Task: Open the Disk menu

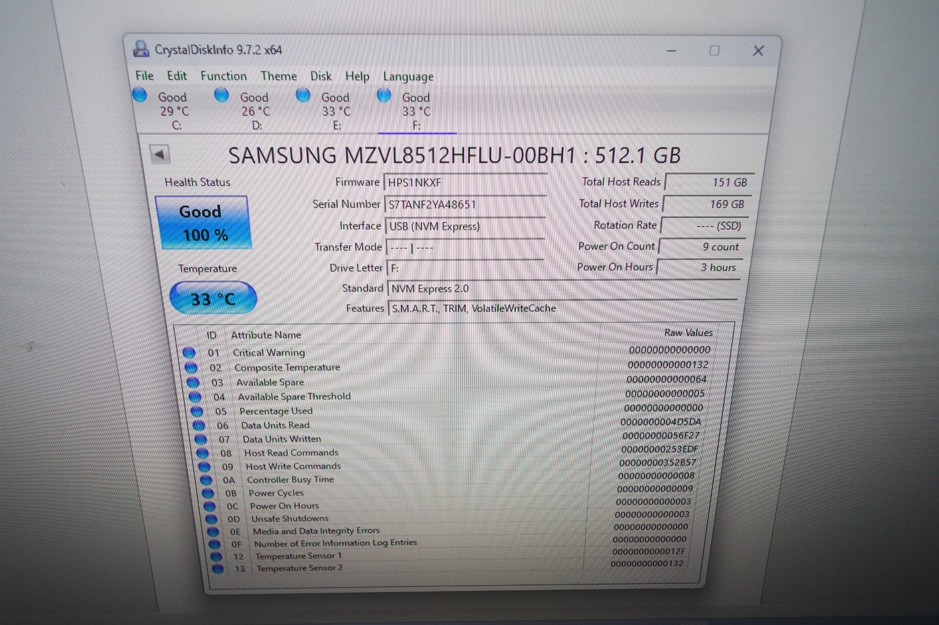Action: tap(321, 76)
